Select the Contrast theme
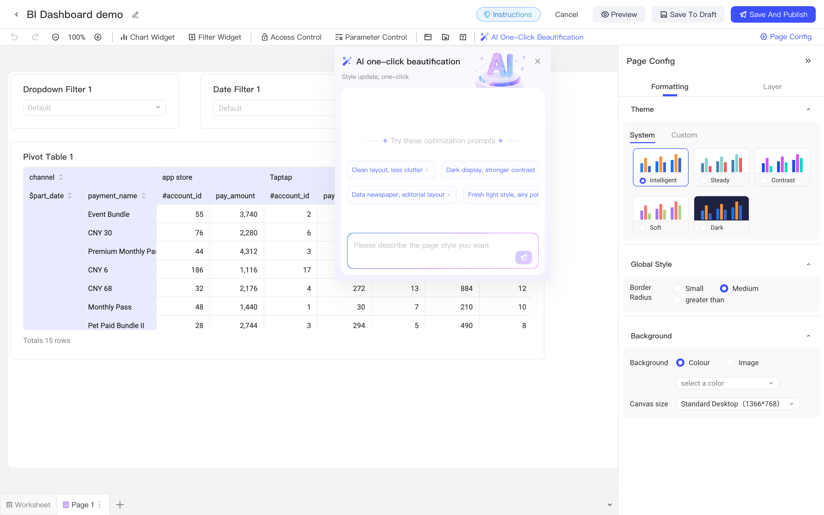The width and height of the screenshot is (824, 515). click(x=782, y=167)
